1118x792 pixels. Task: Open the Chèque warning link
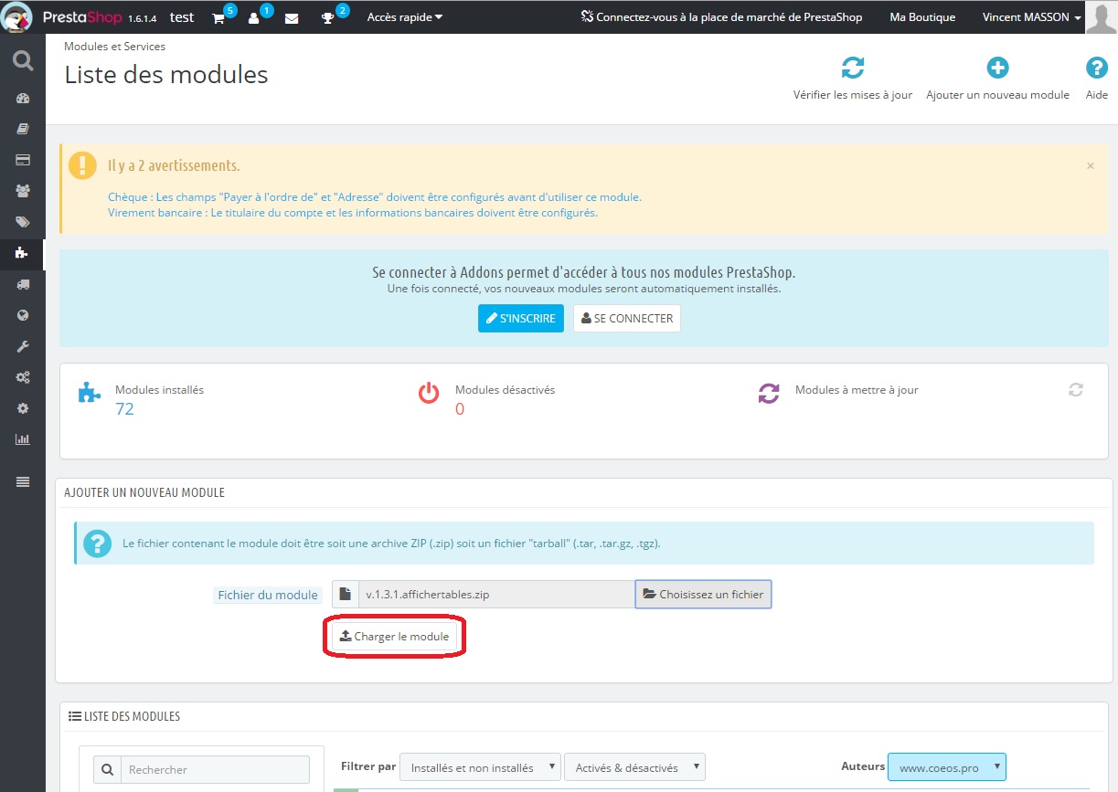pos(375,196)
